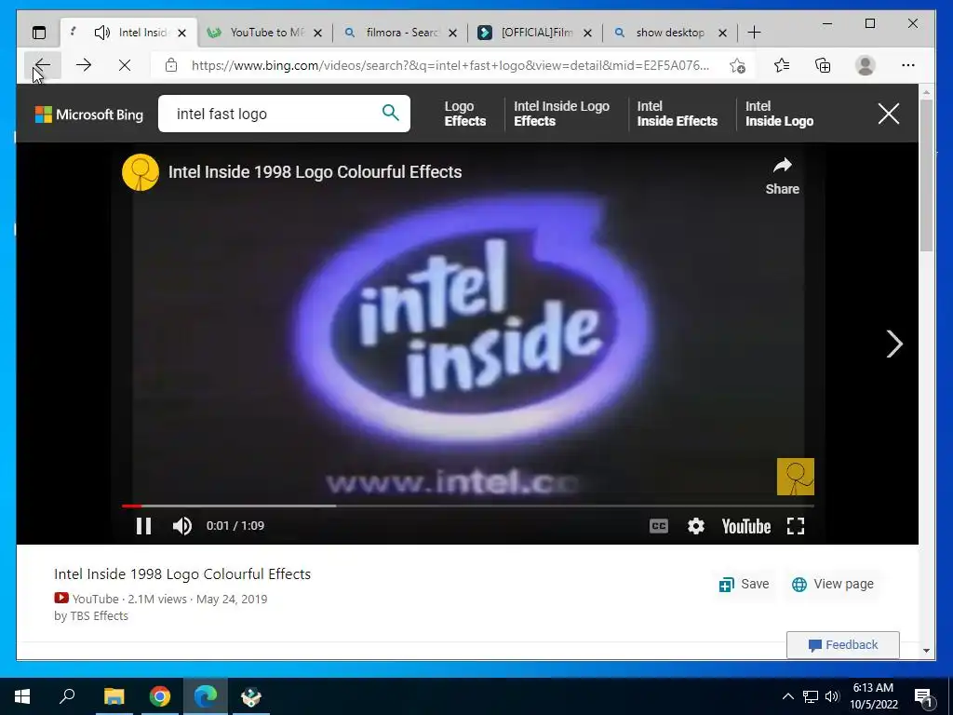Image resolution: width=953 pixels, height=715 pixels.
Task: Stop loading the page
Action: (x=125, y=65)
